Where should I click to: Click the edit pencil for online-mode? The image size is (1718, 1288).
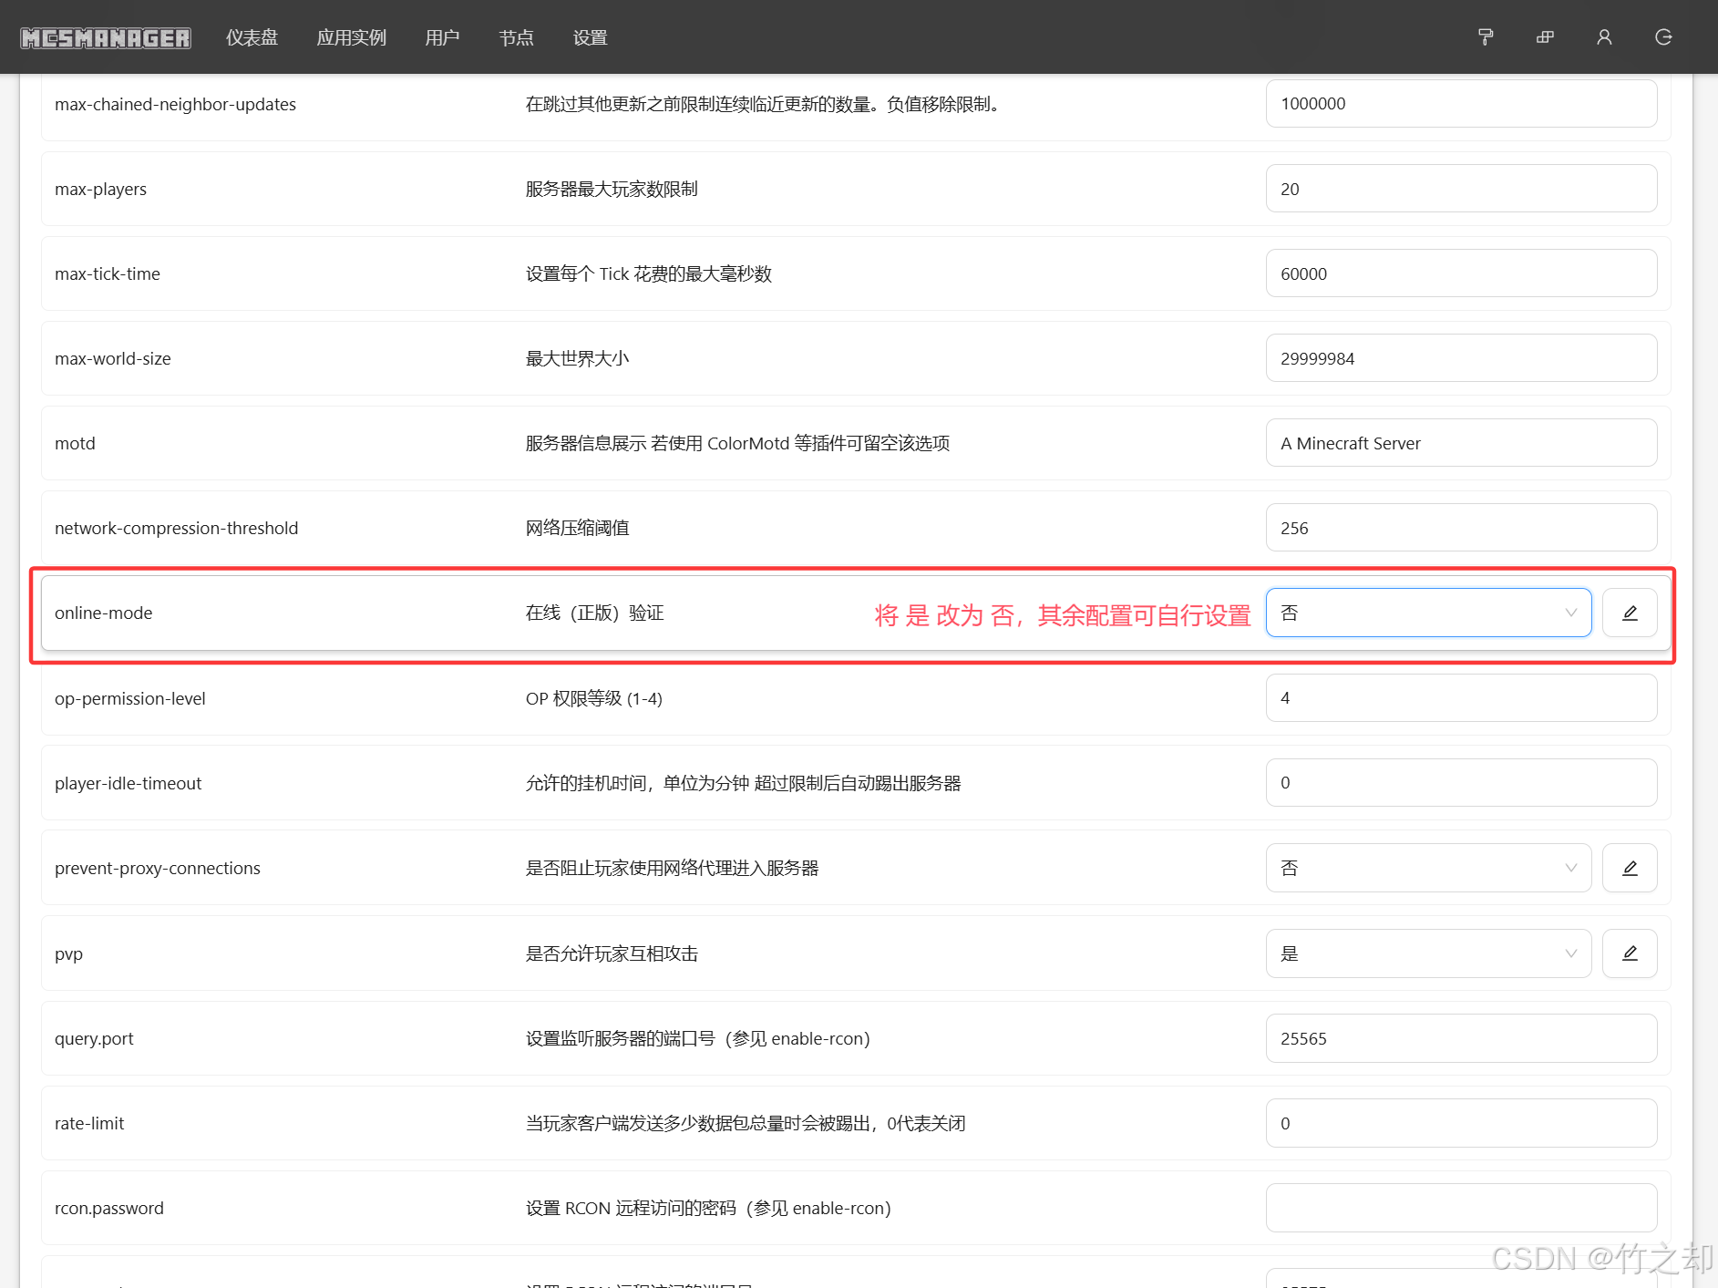click(x=1630, y=613)
